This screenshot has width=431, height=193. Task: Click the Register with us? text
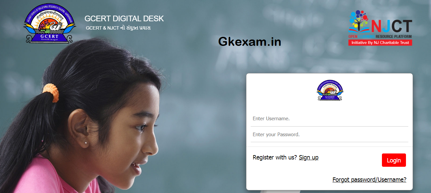(275, 157)
